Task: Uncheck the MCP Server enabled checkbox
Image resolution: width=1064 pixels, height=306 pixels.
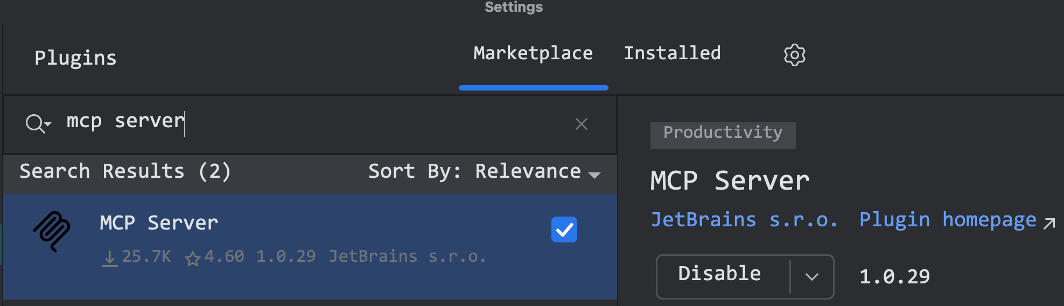Action: 564,229
